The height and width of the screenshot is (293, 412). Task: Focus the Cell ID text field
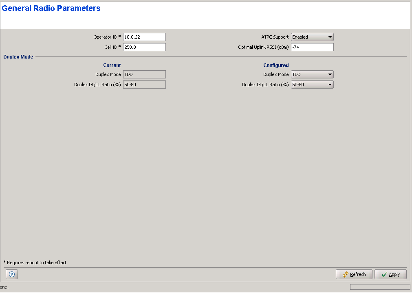point(144,47)
